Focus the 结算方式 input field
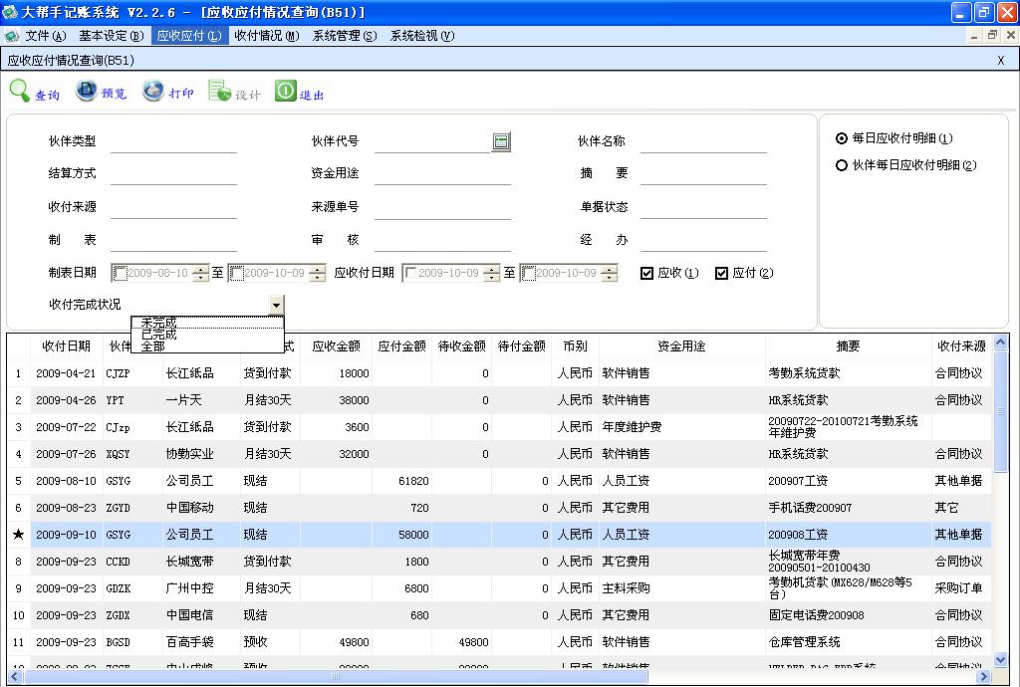1020x687 pixels. click(173, 174)
